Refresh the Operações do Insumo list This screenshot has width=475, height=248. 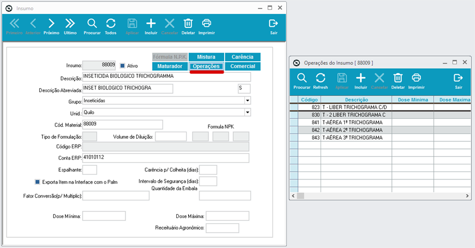click(x=320, y=80)
